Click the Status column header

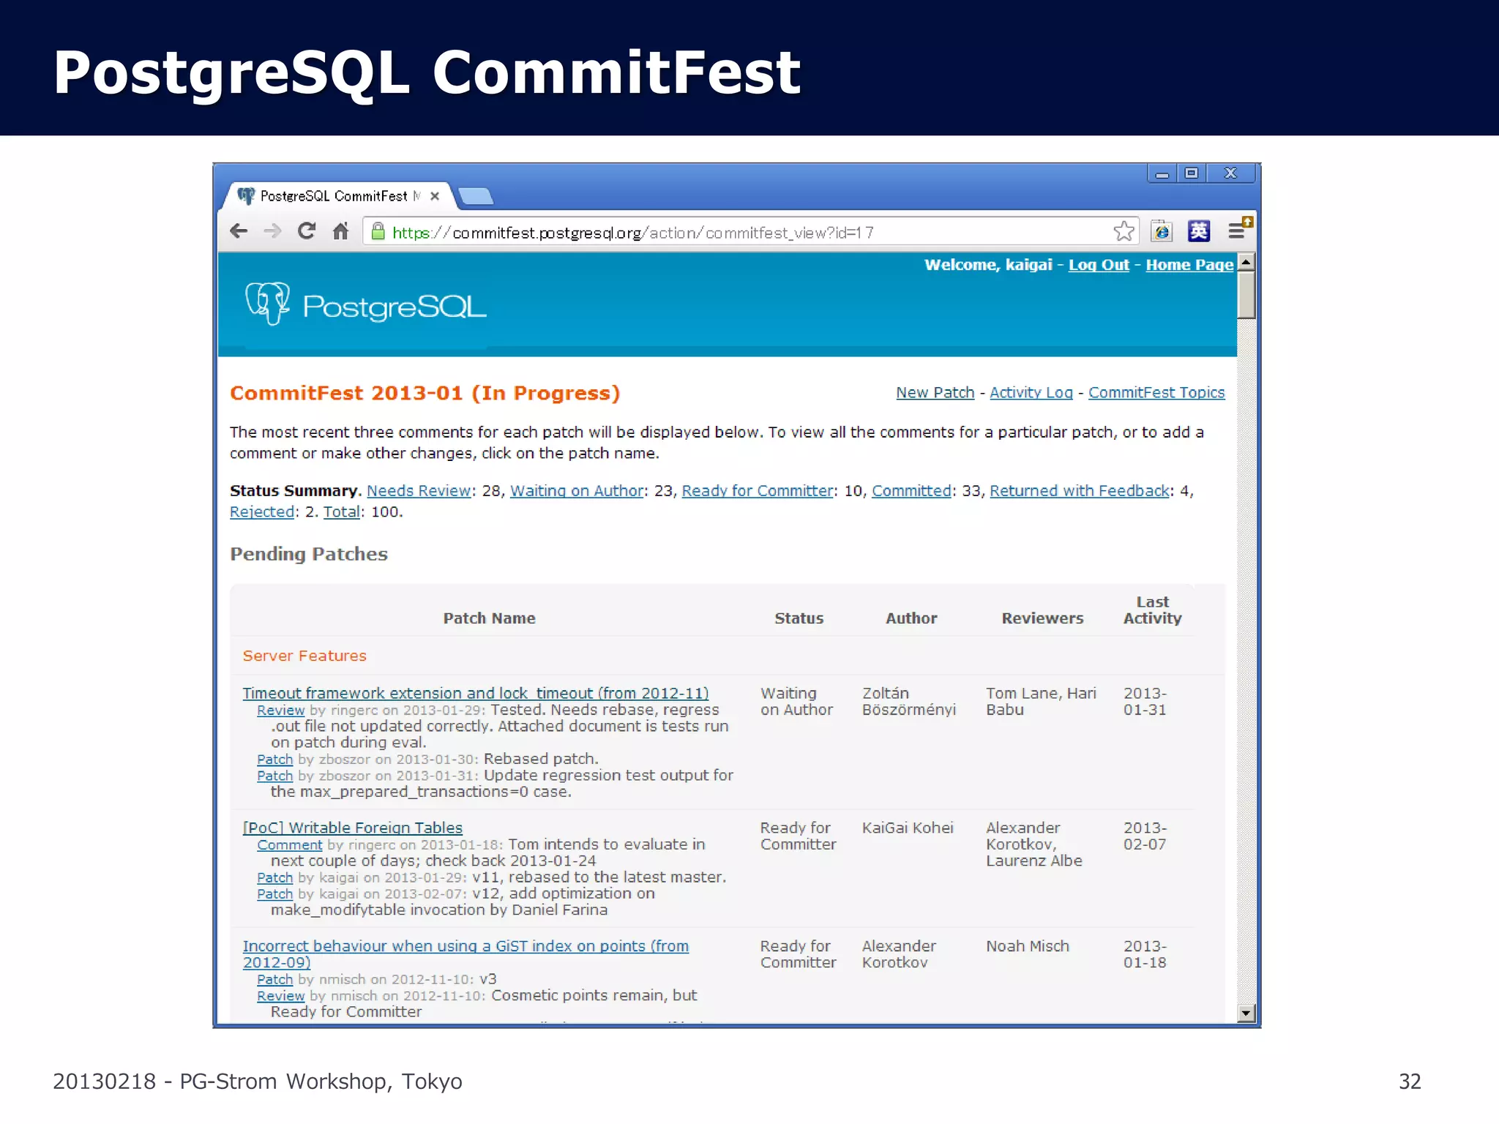[x=799, y=618]
